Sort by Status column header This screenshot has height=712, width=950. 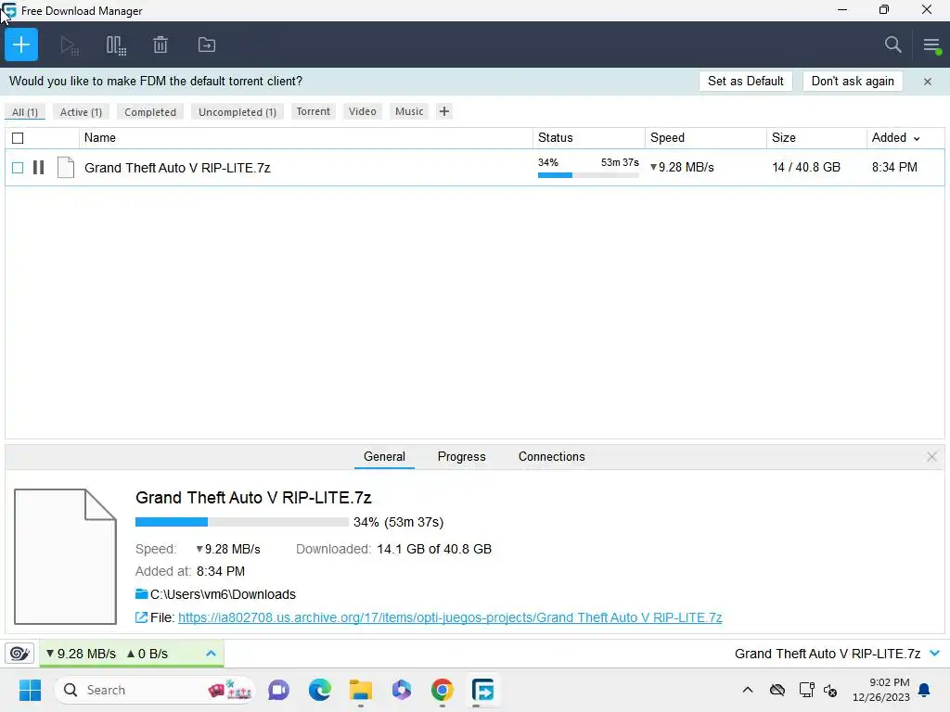[x=555, y=137]
